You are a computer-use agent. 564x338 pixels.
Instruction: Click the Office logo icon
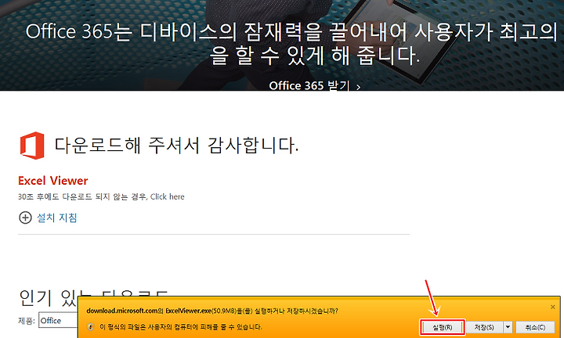pyautogui.click(x=32, y=146)
